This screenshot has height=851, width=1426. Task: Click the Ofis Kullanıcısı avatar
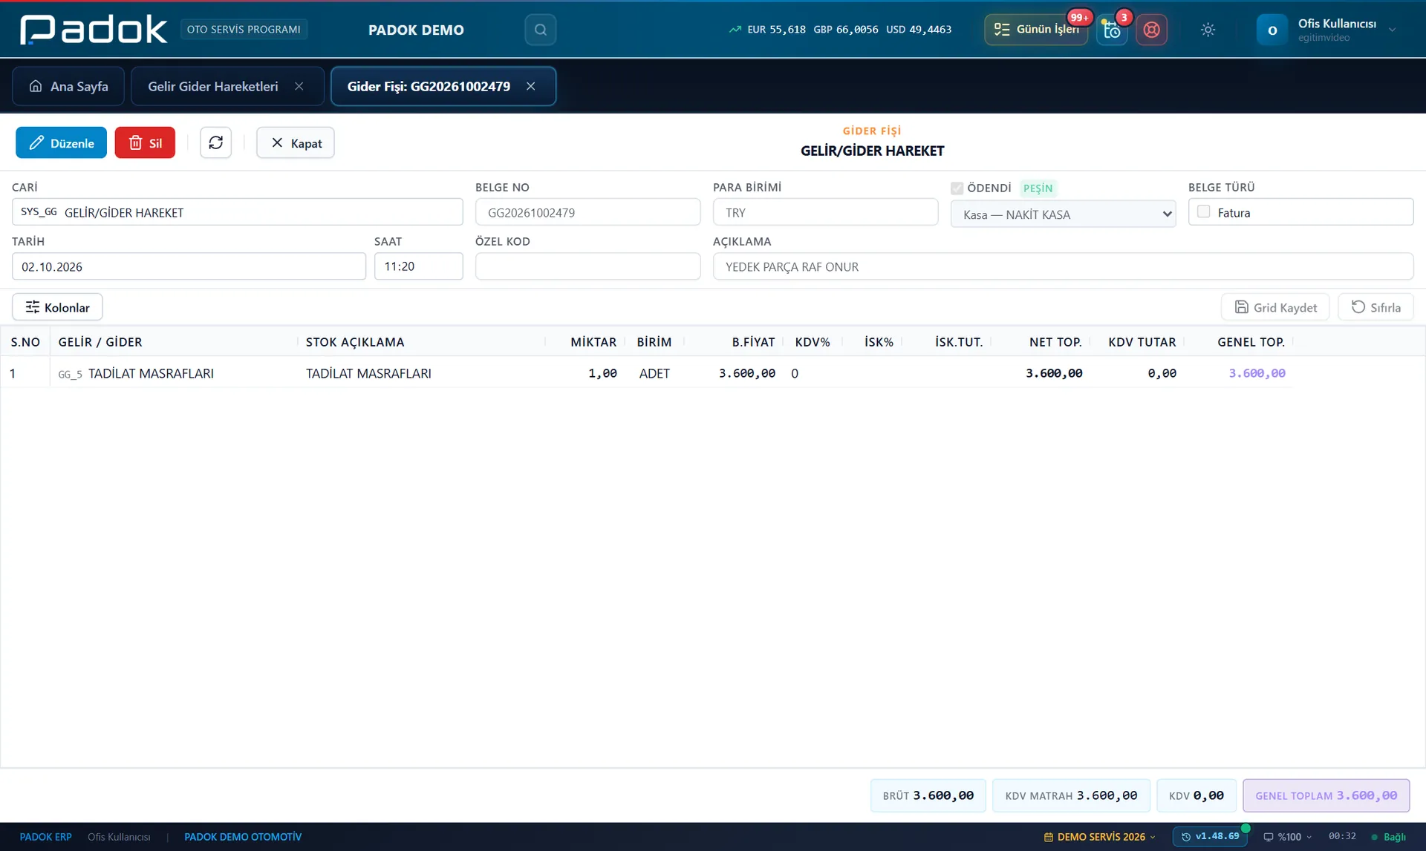tap(1272, 30)
